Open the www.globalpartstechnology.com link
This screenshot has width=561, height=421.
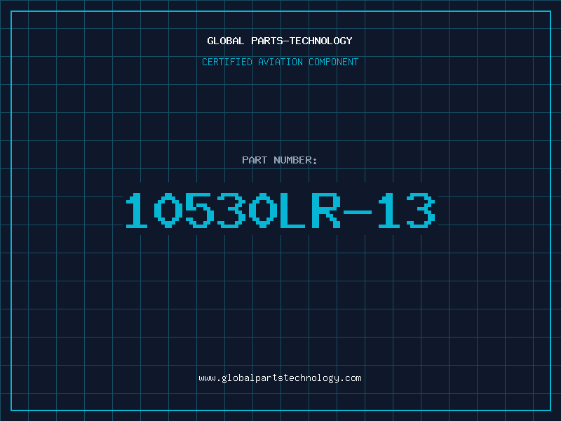point(280,378)
